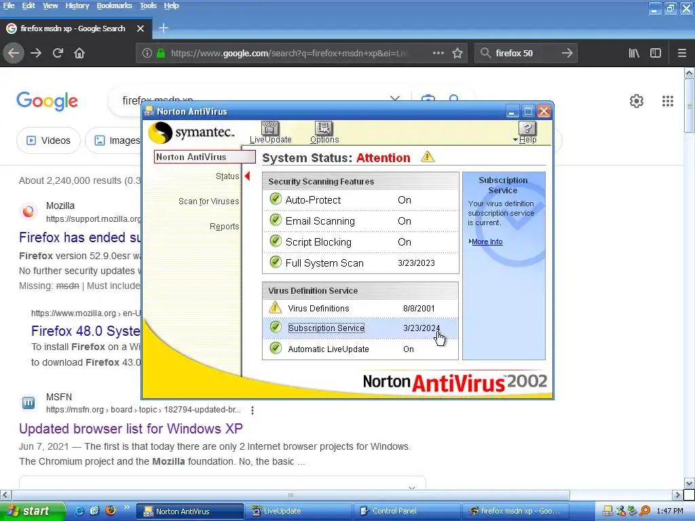This screenshot has width=695, height=521.
Task: Open more options for MSFN result
Action: click(x=252, y=410)
